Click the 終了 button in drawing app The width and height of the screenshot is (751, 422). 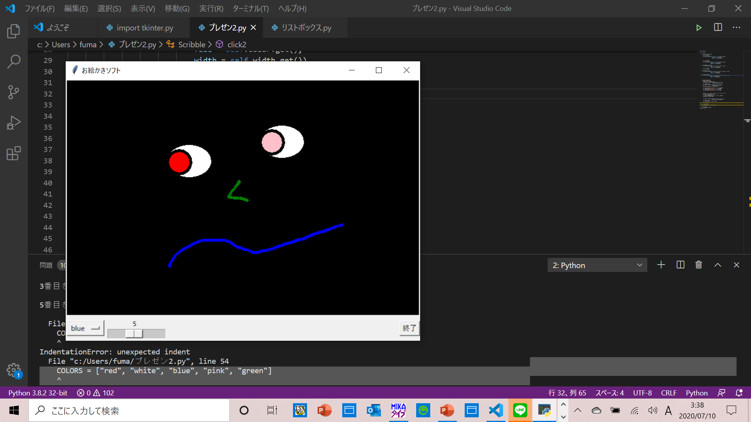click(x=409, y=328)
